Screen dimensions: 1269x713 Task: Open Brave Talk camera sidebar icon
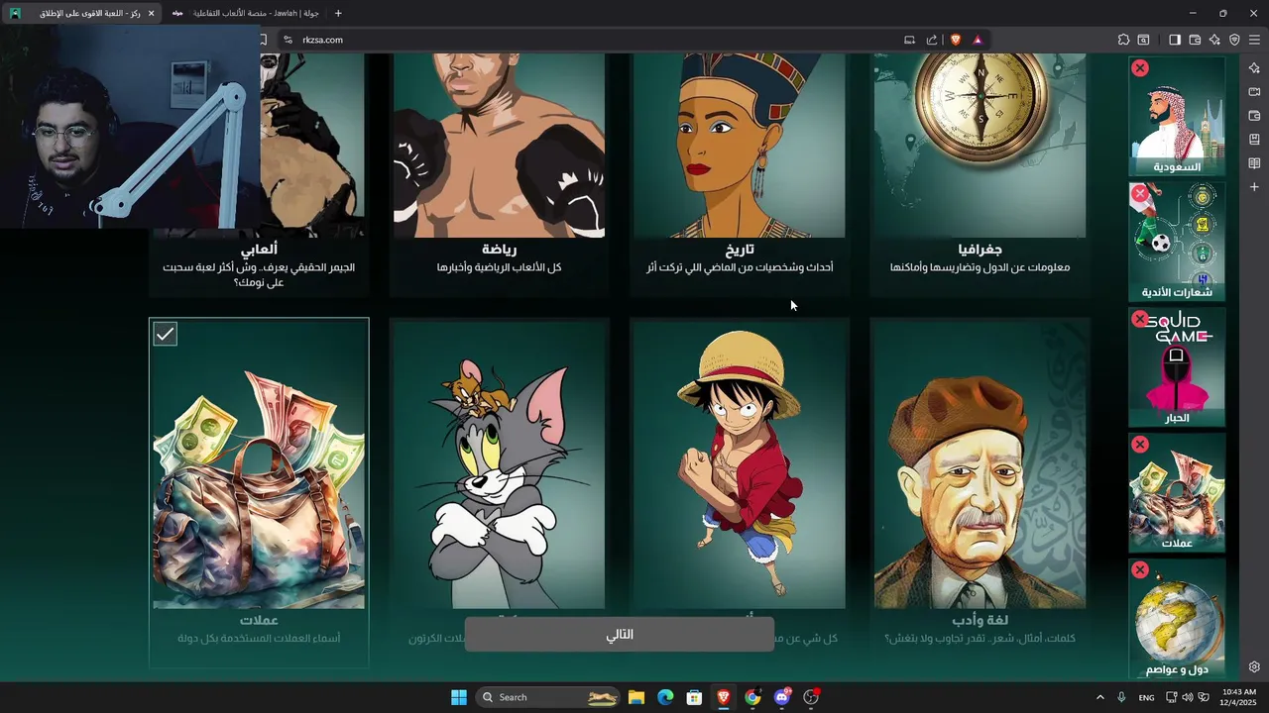pyautogui.click(x=1254, y=91)
